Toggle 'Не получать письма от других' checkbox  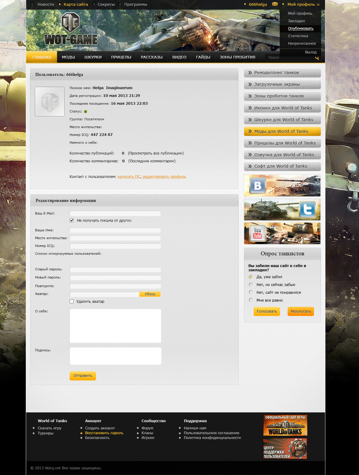pos(71,220)
